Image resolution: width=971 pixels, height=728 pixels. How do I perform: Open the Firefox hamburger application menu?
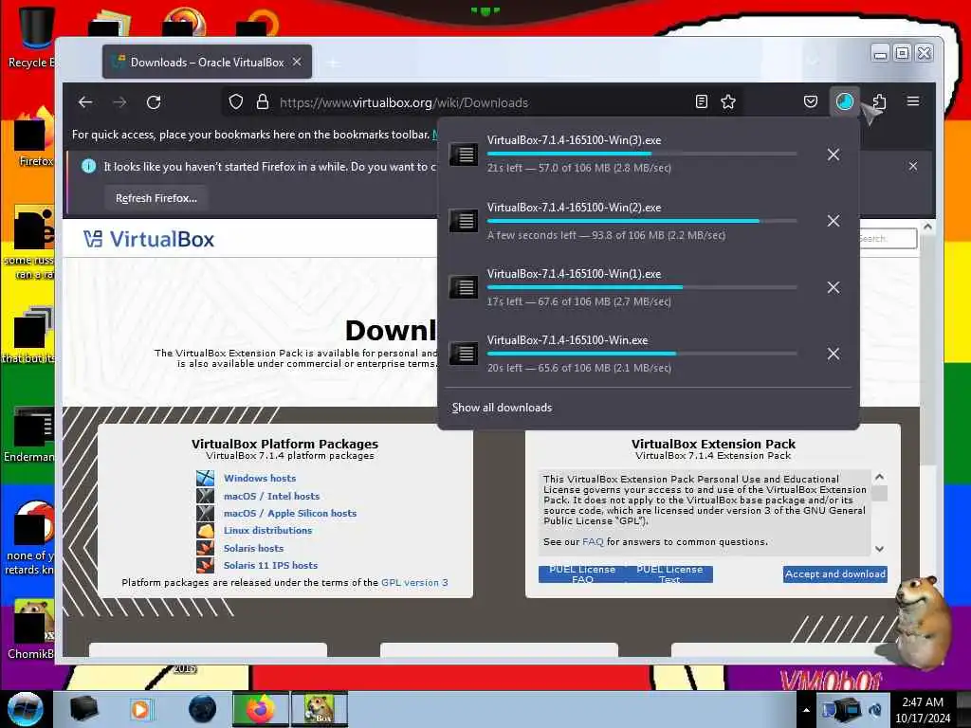[x=913, y=101]
